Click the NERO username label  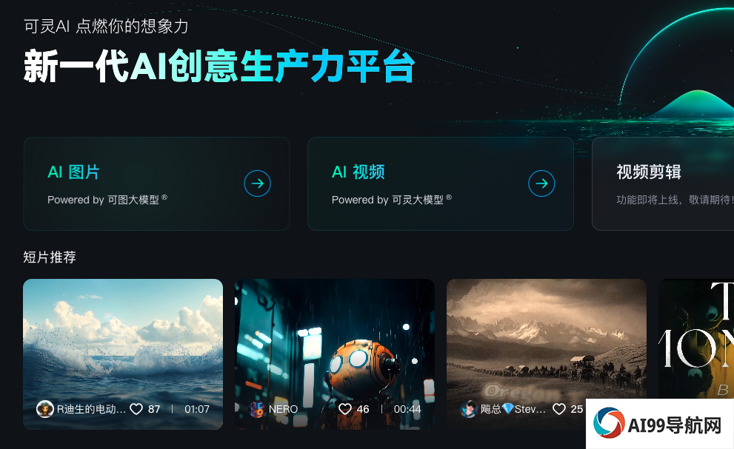[283, 409]
